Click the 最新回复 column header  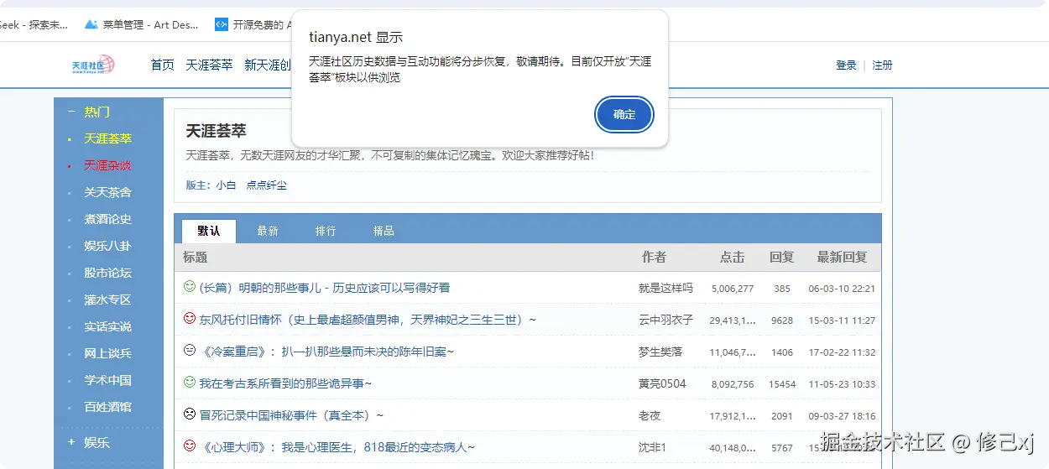coord(842,257)
